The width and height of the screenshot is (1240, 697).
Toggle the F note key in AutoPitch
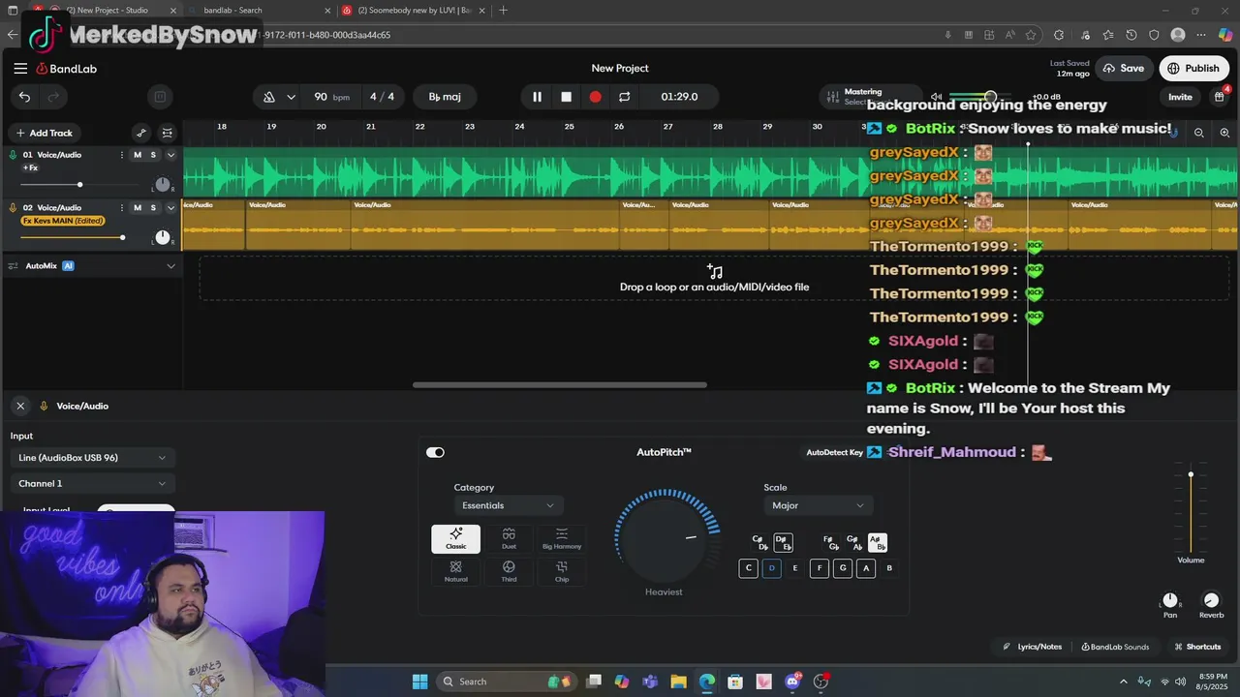(x=820, y=568)
